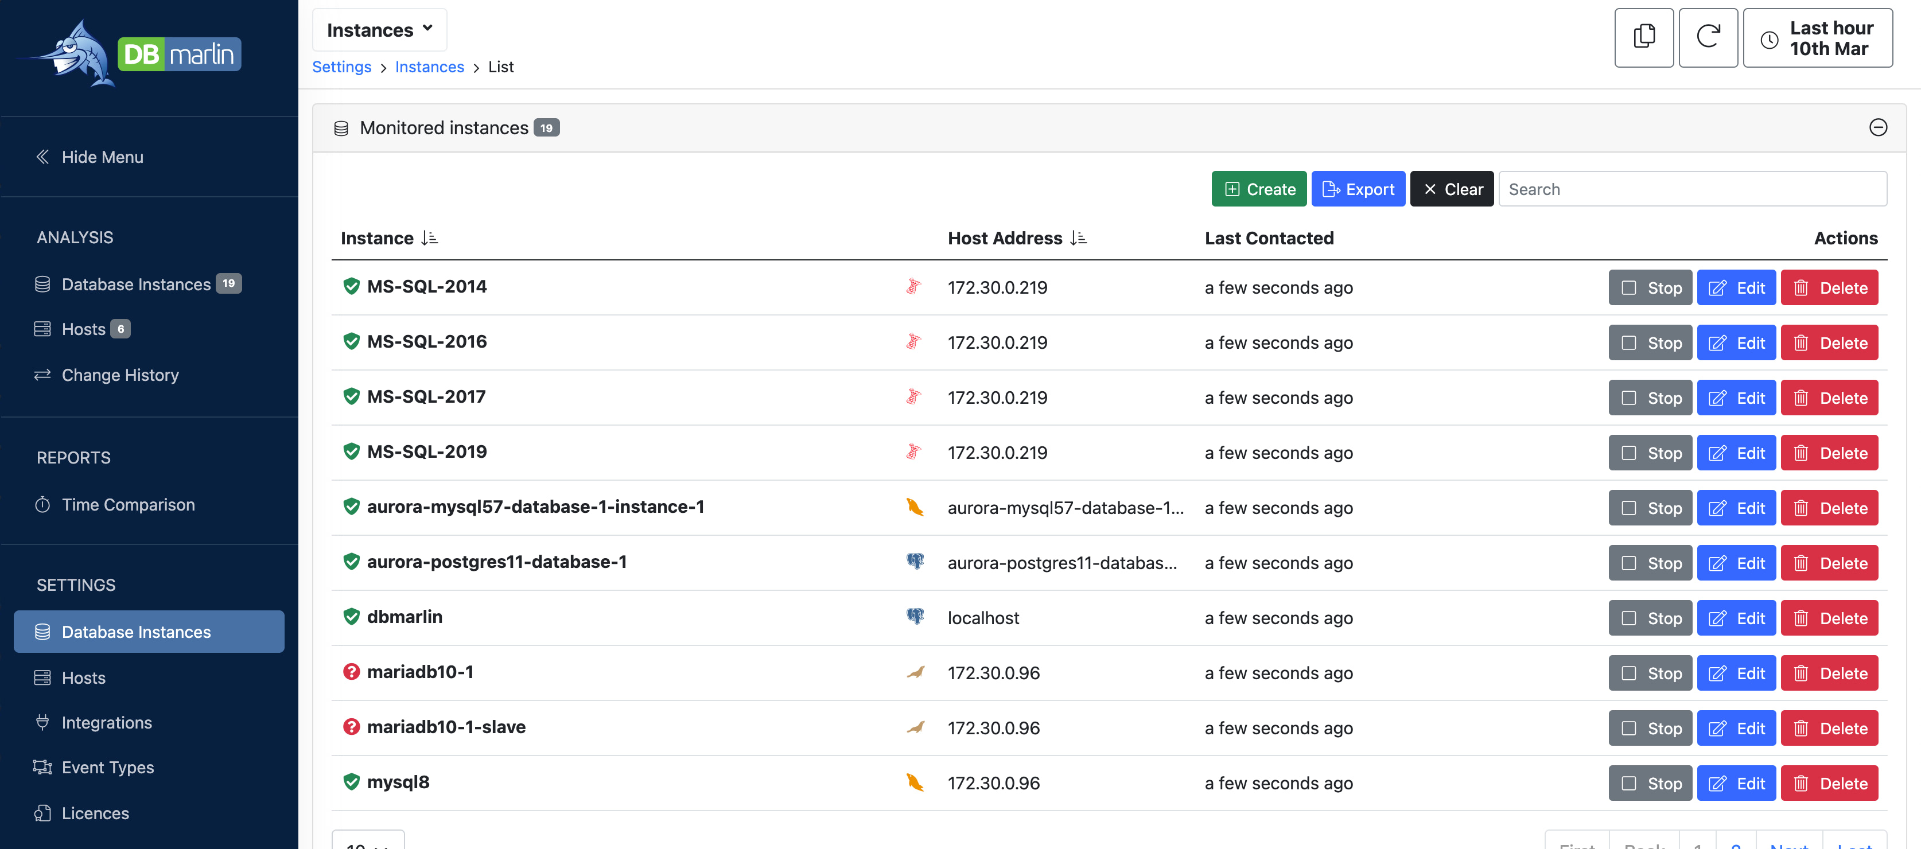Open the Last hour time range selector
This screenshot has height=849, width=1921.
pyautogui.click(x=1817, y=38)
